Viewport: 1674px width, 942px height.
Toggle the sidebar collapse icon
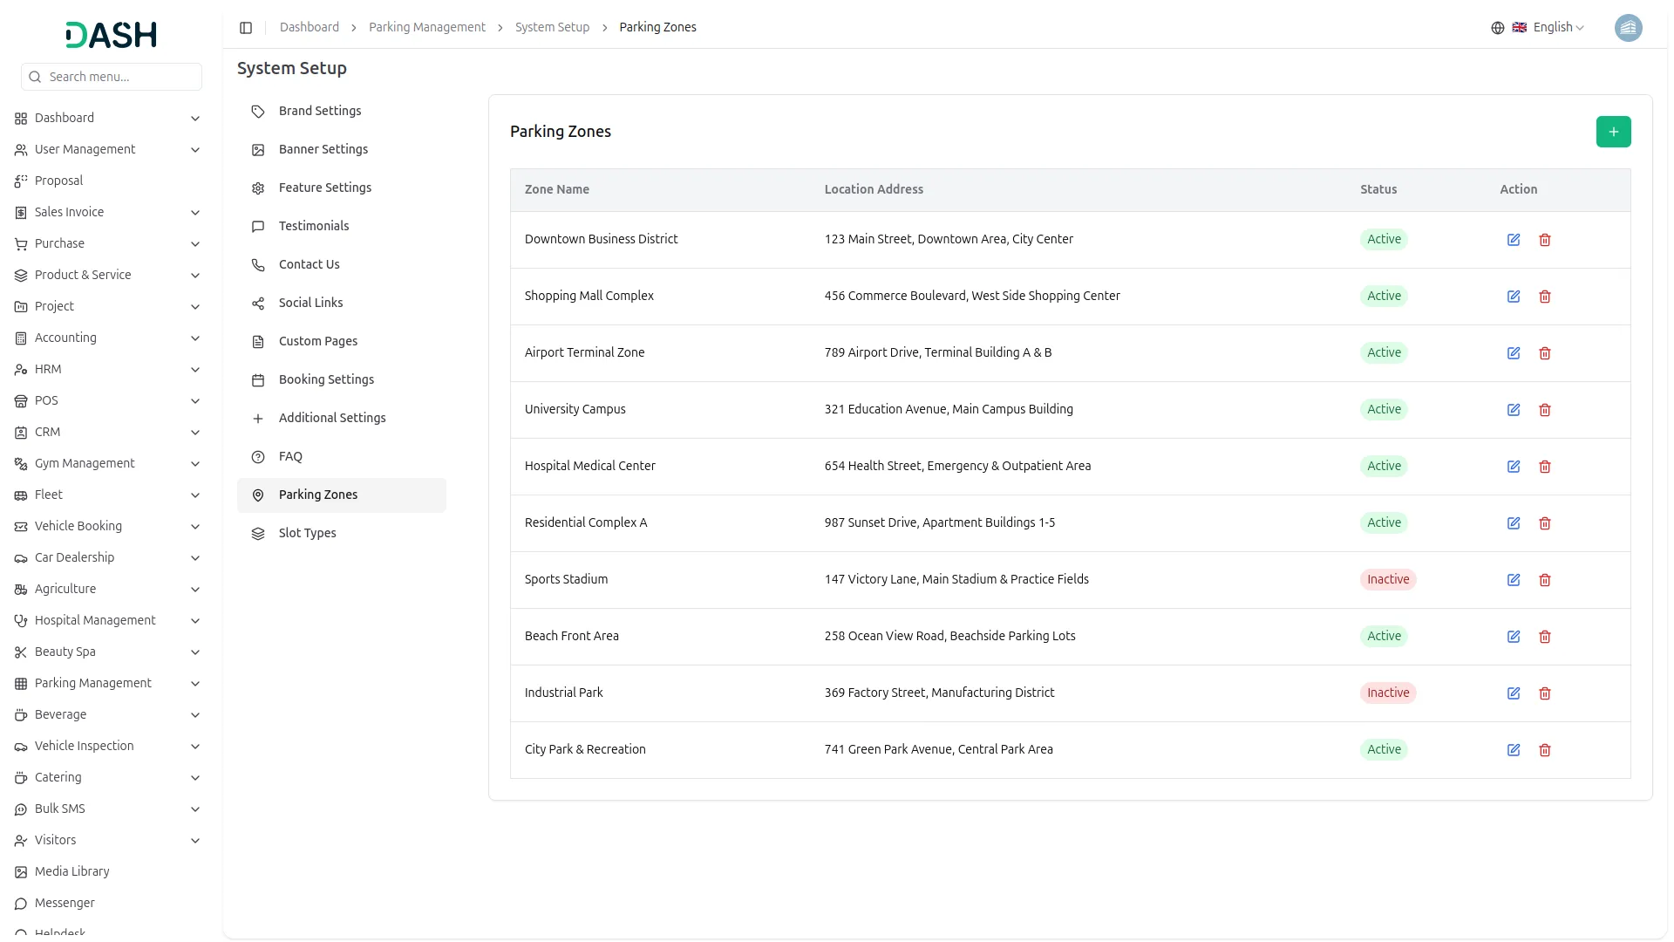246,28
